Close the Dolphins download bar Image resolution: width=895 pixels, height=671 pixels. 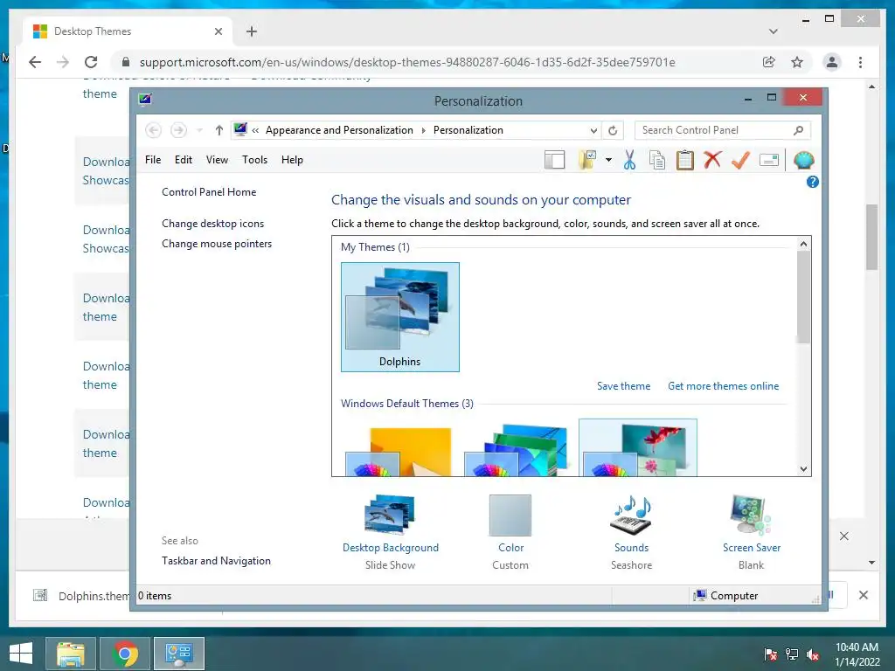(x=863, y=595)
